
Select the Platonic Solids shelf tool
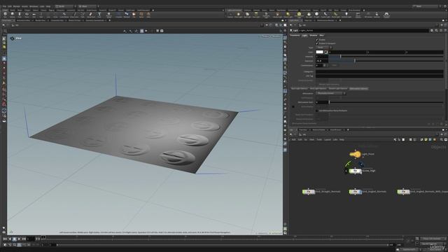(109, 15)
